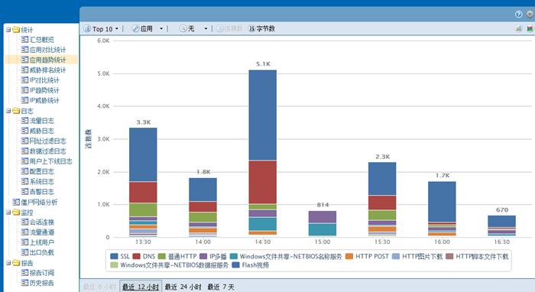The image size is (535, 292).
Task: Click the page icon beside 系统日志
Action: tap(24, 181)
